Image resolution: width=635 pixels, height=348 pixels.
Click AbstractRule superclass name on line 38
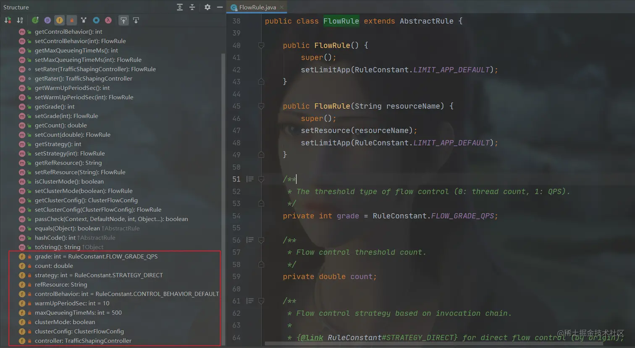427,21
